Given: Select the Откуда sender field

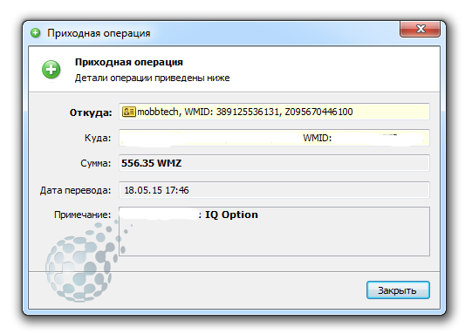Looking at the screenshot, I should pos(274,112).
